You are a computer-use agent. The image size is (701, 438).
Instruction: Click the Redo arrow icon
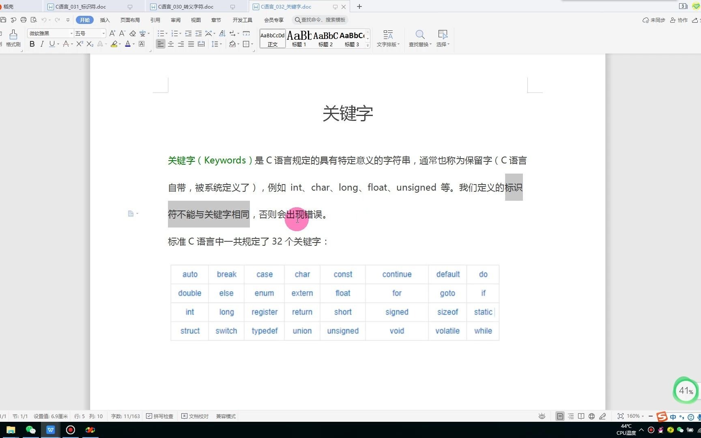(57, 20)
